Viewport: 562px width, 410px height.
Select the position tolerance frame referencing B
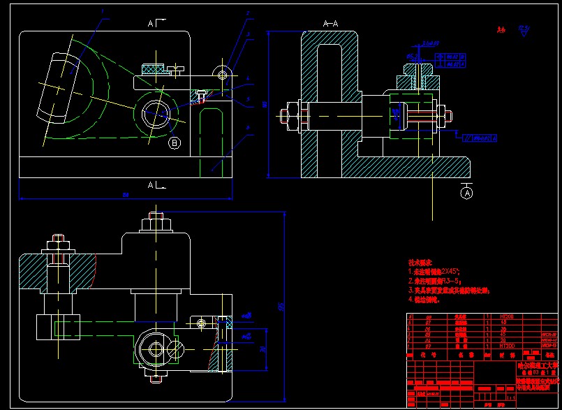(450, 57)
